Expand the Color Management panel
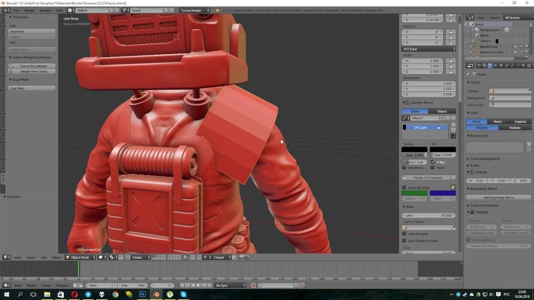The width and height of the screenshot is (534, 300). coord(485,159)
